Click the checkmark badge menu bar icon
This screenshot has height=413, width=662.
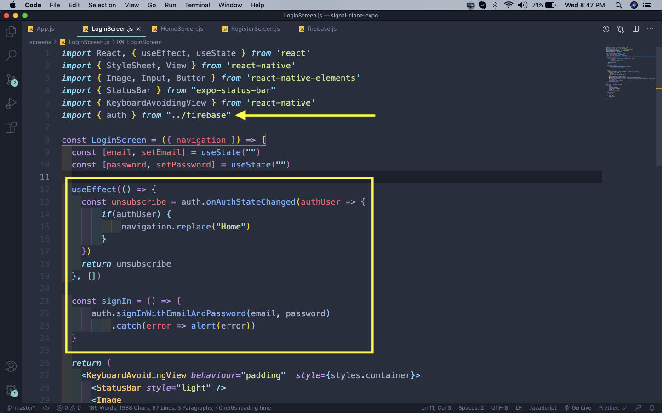[483, 5]
